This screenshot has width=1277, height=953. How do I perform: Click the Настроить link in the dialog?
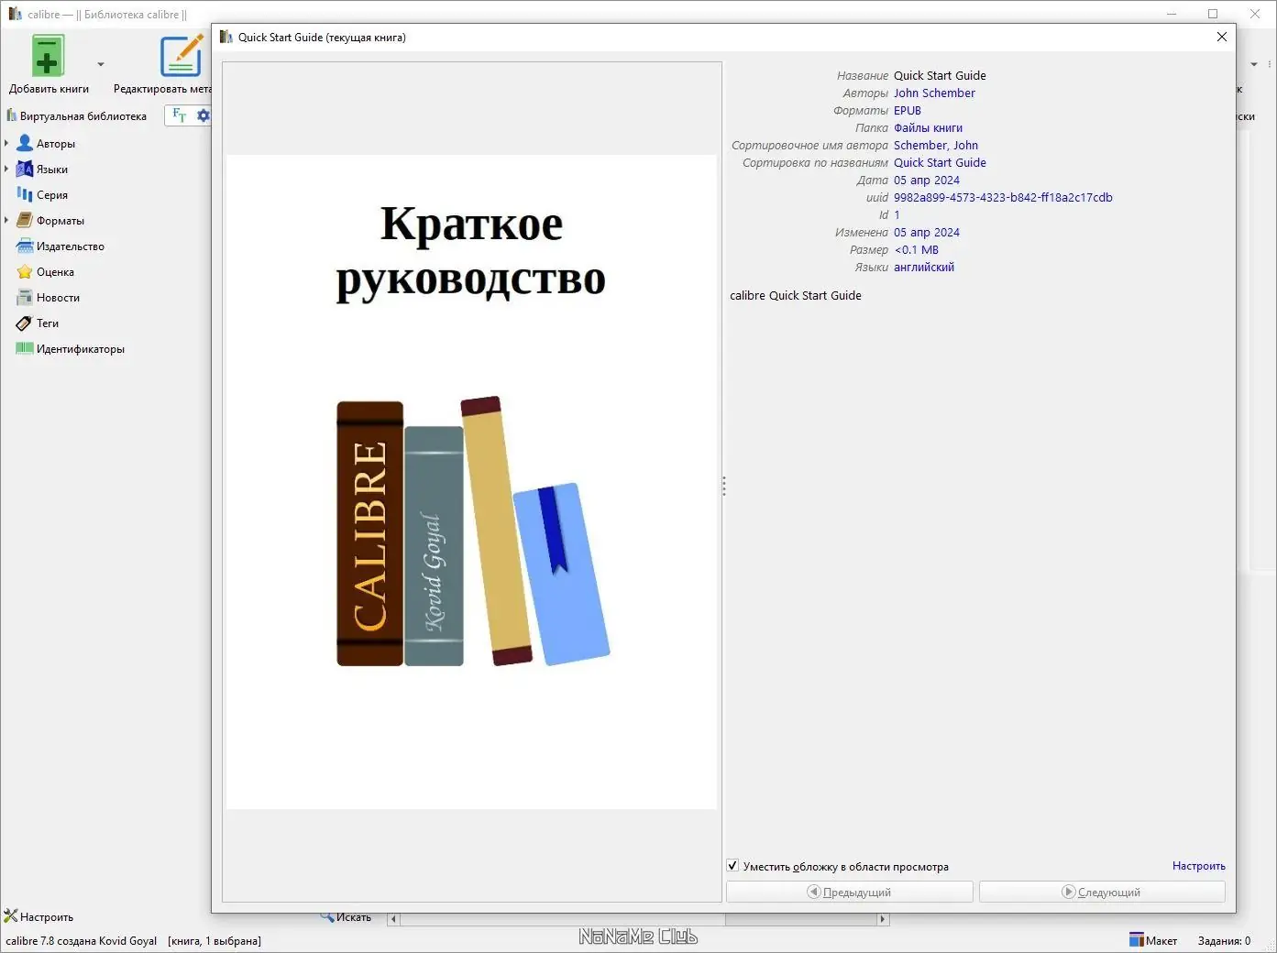pos(1199,866)
